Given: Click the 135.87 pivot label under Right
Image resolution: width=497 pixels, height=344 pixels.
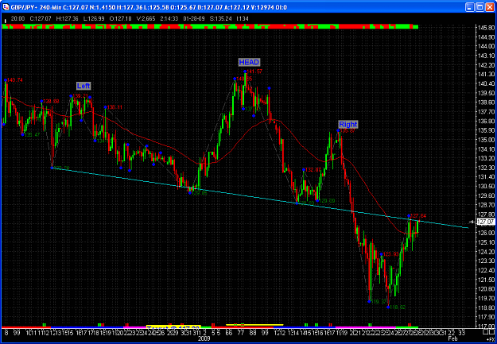Looking at the screenshot, I should pyautogui.click(x=347, y=130).
